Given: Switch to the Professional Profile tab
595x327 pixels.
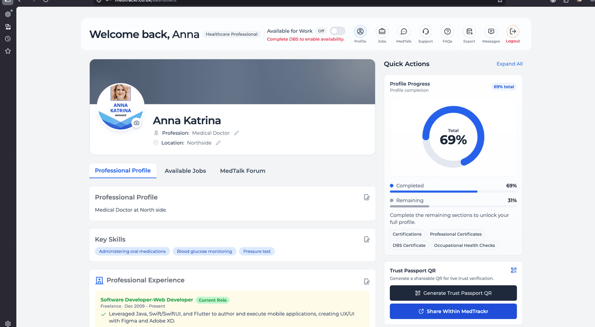Looking at the screenshot, I should (x=123, y=171).
